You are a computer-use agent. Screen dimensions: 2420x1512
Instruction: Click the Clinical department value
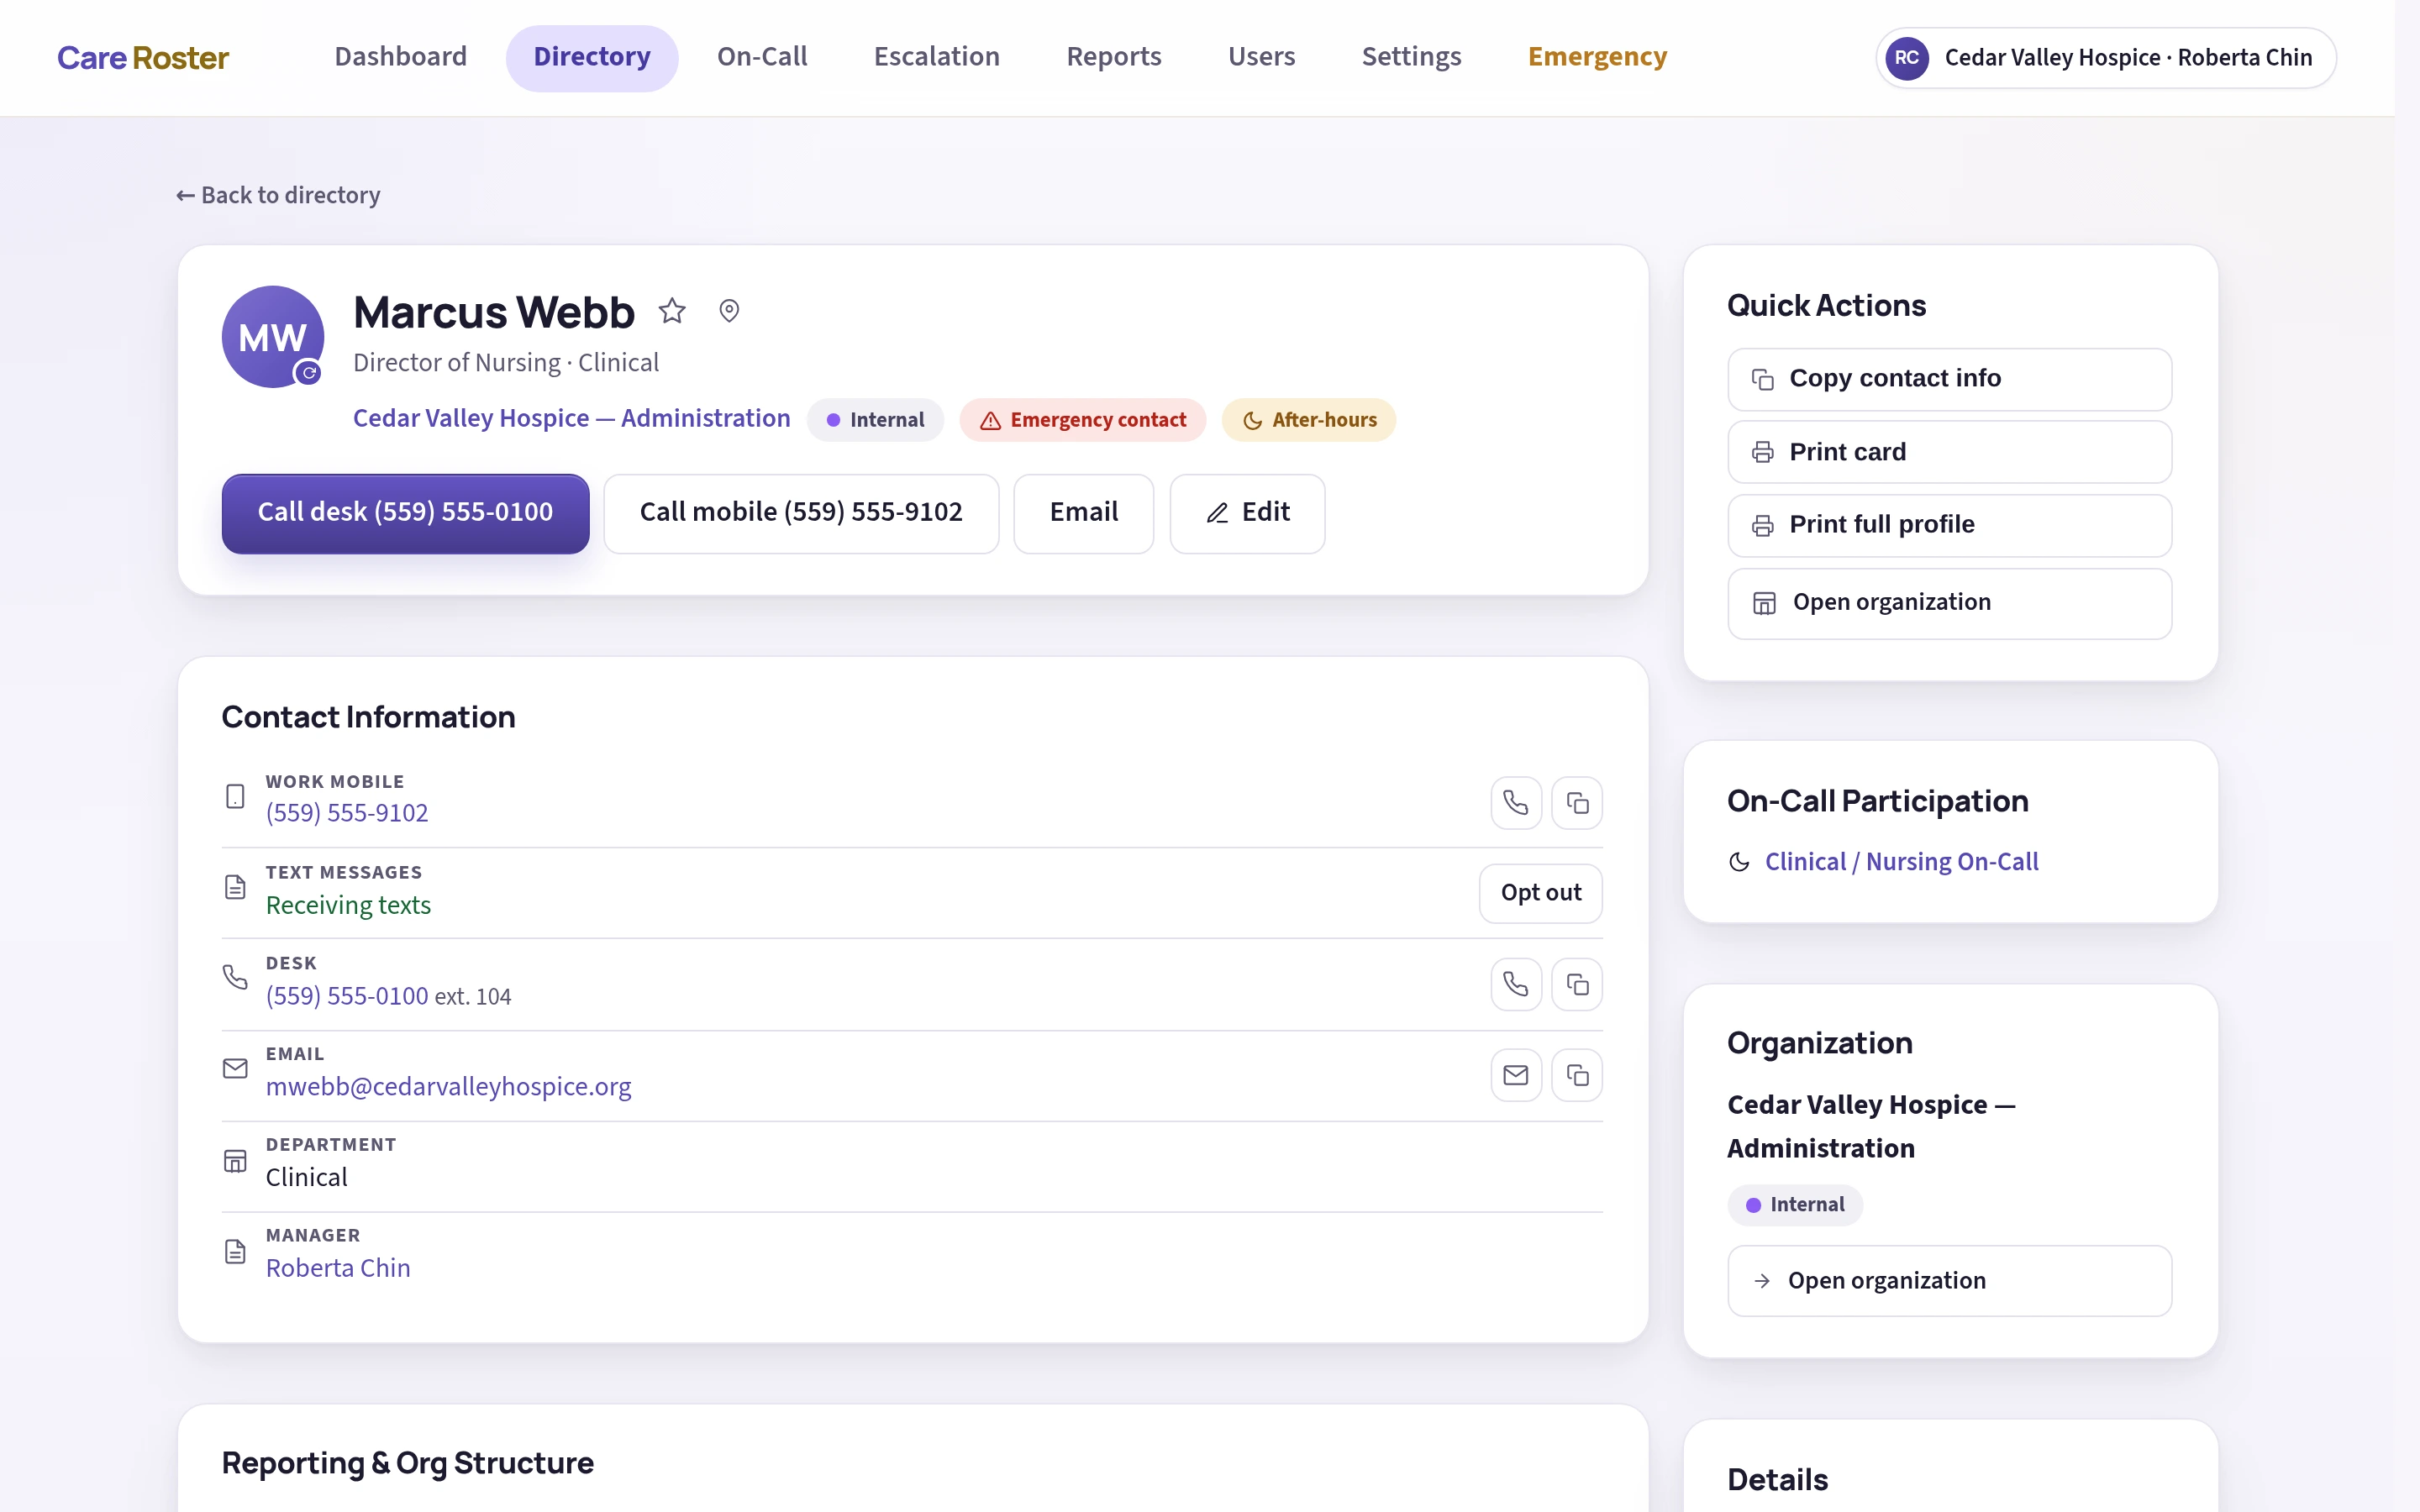307,1177
